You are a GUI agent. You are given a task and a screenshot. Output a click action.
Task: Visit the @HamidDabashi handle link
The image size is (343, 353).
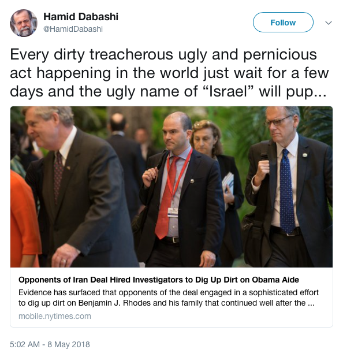coord(73,29)
